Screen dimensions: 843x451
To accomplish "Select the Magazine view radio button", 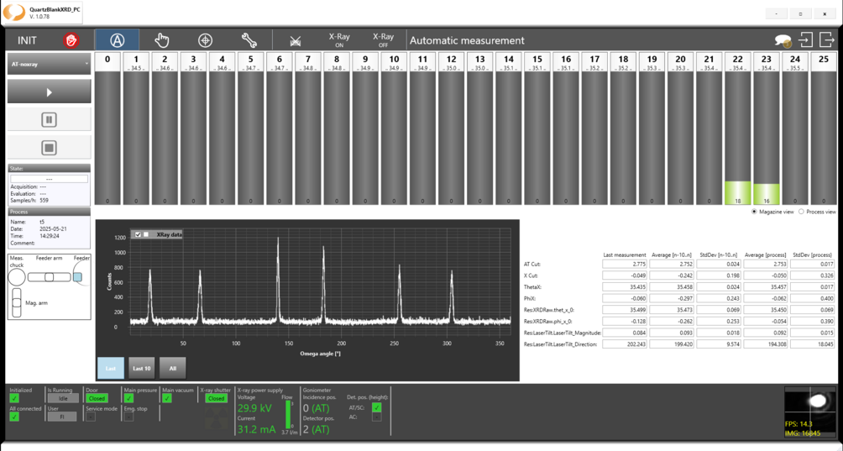I will point(755,212).
